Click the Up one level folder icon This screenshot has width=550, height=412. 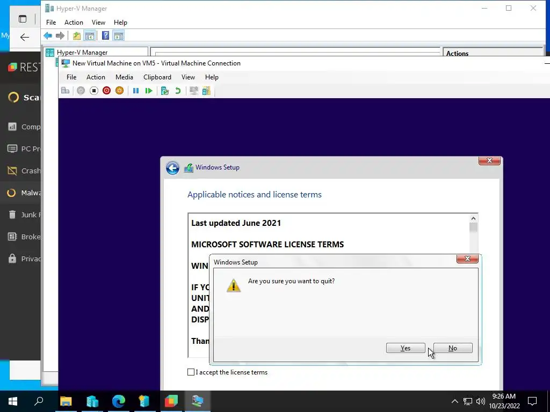(x=76, y=35)
